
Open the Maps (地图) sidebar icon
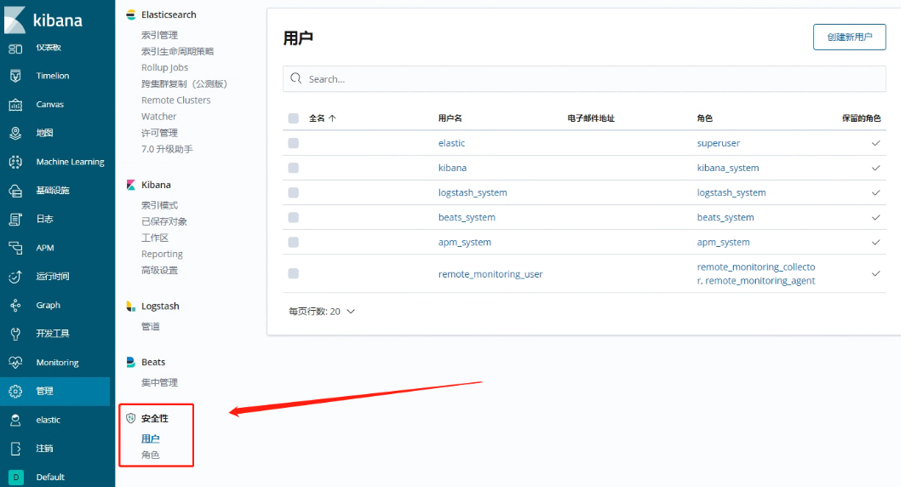click(x=15, y=133)
